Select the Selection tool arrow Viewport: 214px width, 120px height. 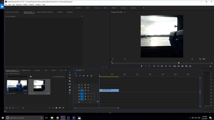(70, 72)
